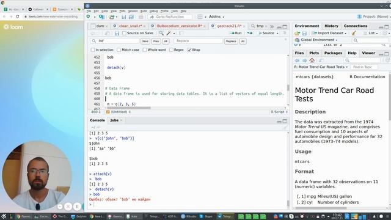Open RStudio from the taskbar
The width and height of the screenshot is (391, 220).
pos(189,216)
